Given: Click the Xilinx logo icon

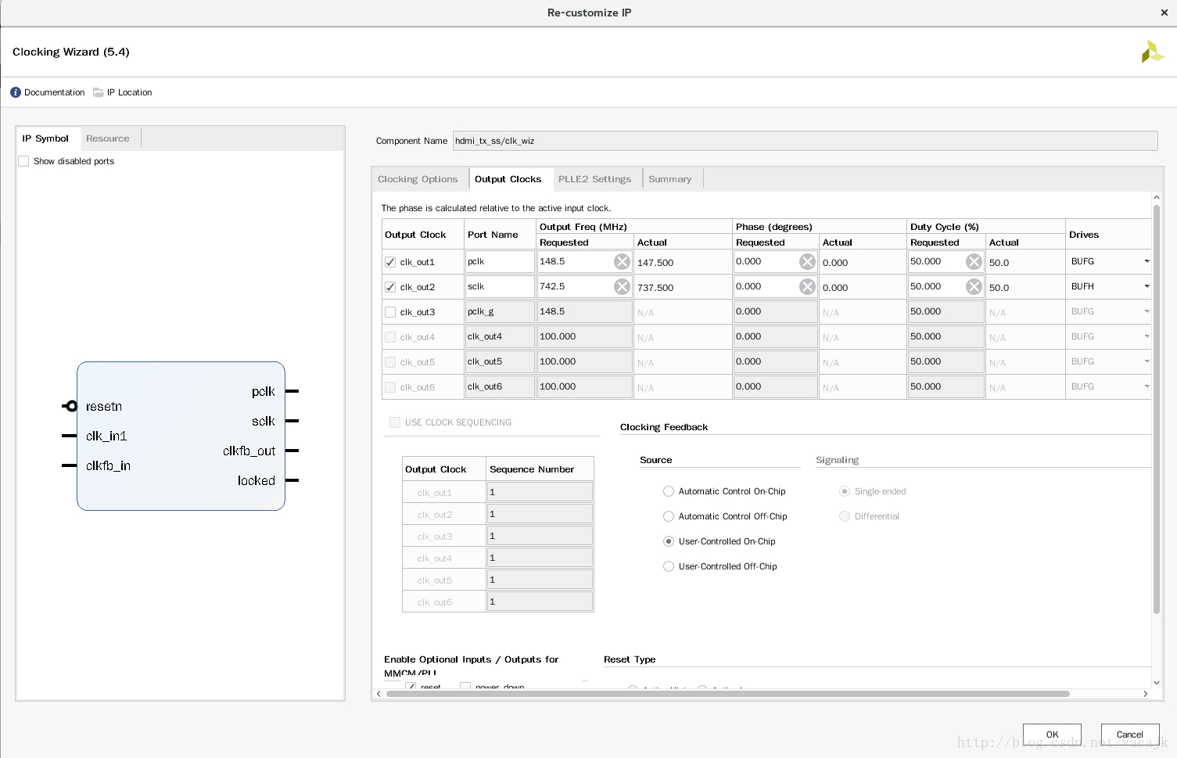Looking at the screenshot, I should point(1152,52).
